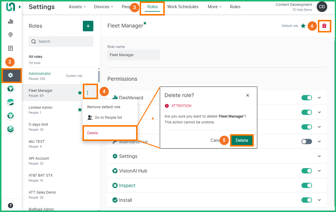Disable the VisionAI Hub permission toggle
336x212 pixels.
coord(307,171)
